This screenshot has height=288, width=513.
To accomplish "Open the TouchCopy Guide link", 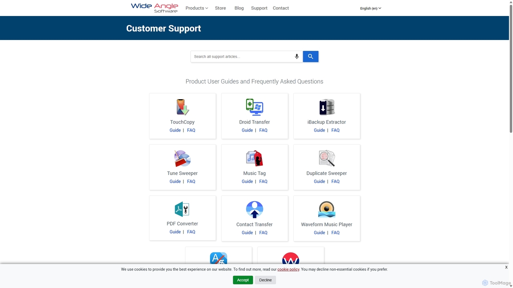I will (x=175, y=130).
